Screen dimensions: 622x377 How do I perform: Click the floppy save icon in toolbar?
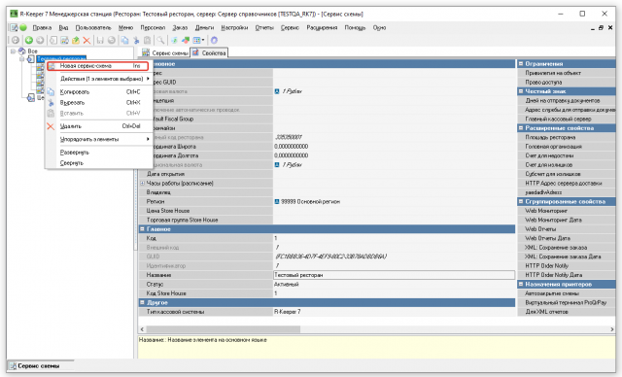pos(100,40)
